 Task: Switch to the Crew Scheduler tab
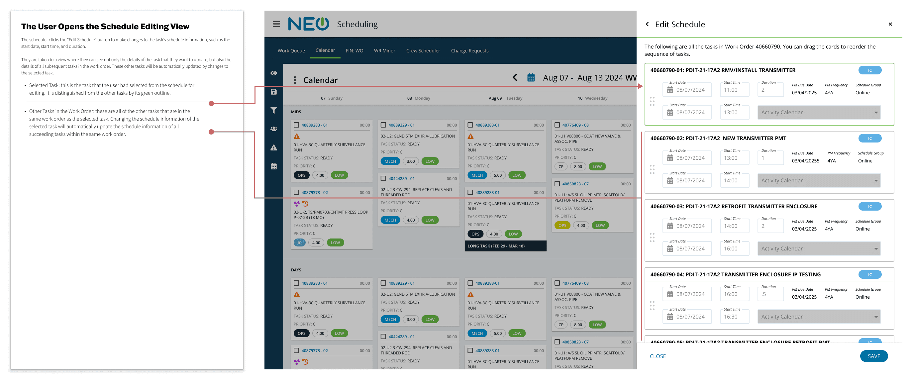[x=423, y=51]
